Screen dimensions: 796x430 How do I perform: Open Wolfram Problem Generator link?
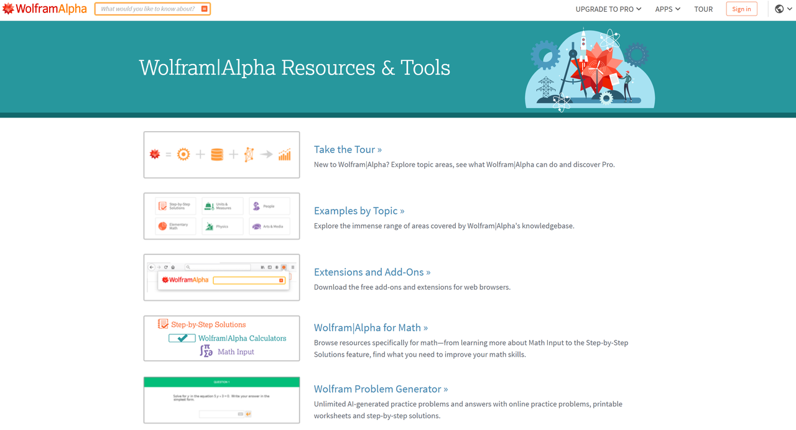pos(381,389)
